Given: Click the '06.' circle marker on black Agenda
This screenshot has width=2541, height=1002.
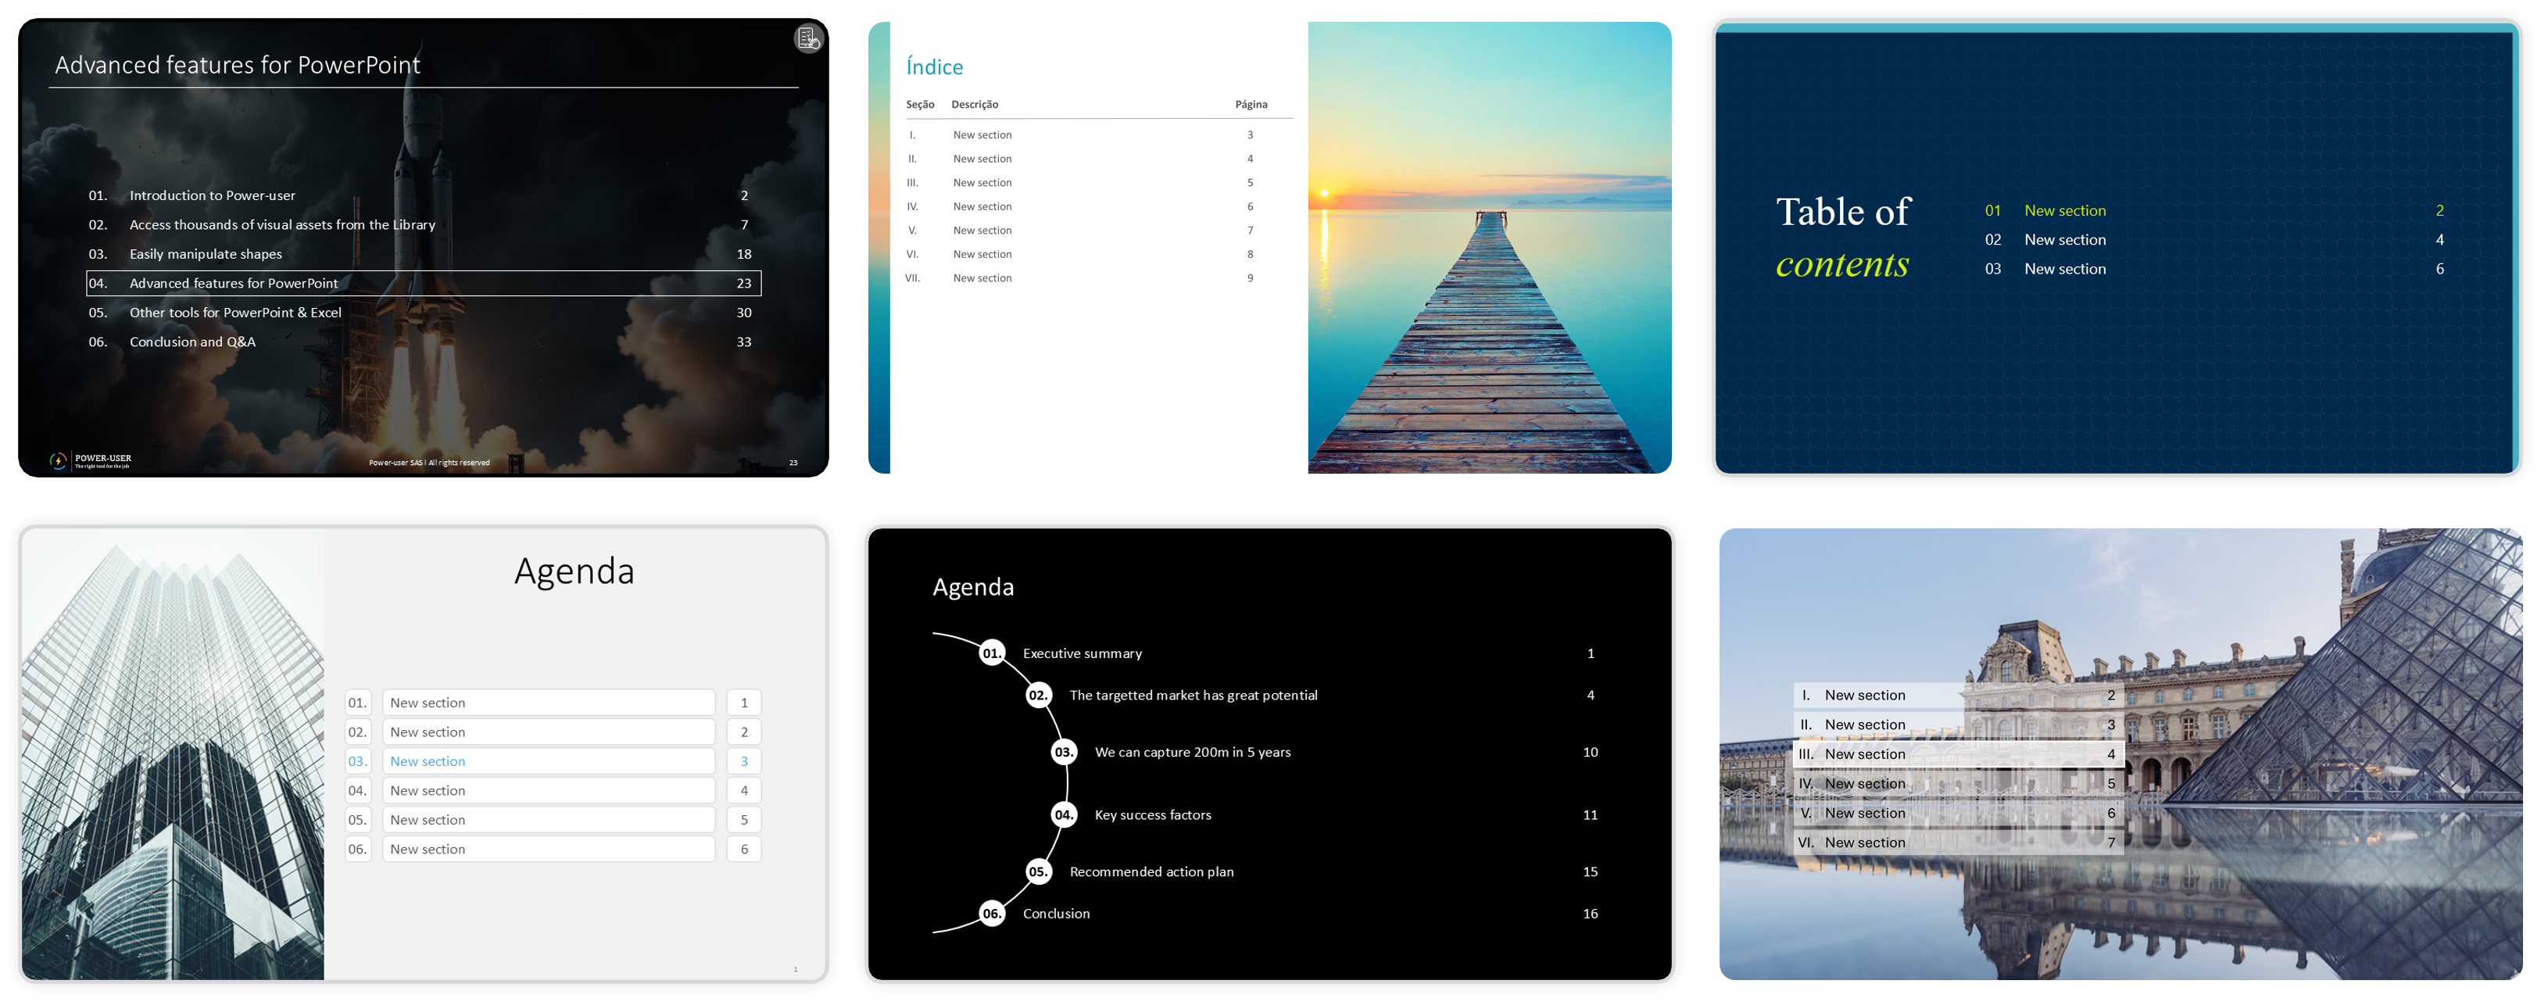Looking at the screenshot, I should click(x=991, y=914).
